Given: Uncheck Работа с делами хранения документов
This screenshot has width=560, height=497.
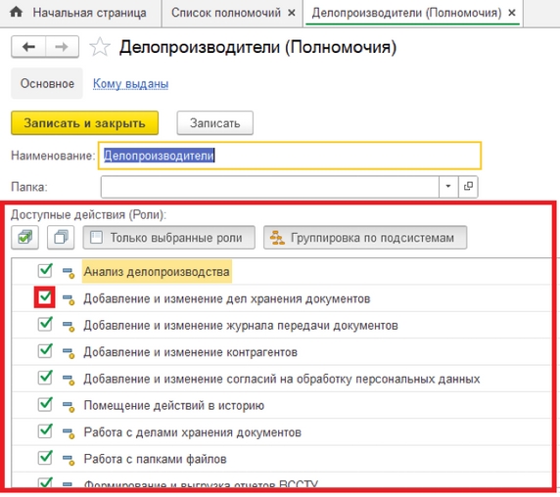Looking at the screenshot, I should pyautogui.click(x=45, y=431).
